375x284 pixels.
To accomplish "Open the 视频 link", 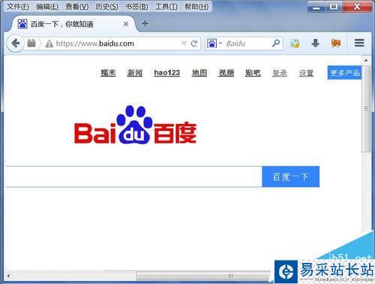I will 226,73.
